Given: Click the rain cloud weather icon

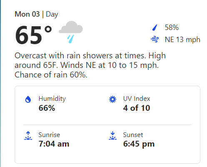Looking at the screenshot, I should tap(71, 32).
